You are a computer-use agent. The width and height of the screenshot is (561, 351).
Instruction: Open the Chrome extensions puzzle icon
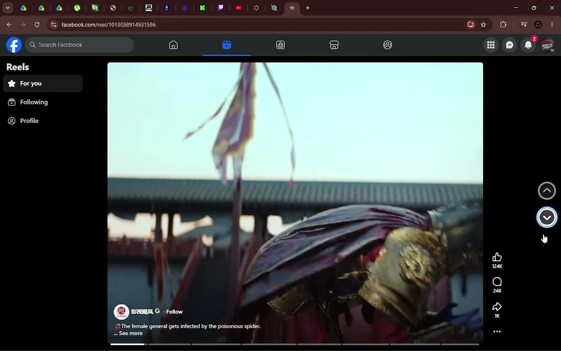[503, 24]
